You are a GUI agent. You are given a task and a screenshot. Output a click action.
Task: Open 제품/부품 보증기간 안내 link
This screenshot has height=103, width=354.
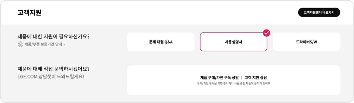(42, 44)
